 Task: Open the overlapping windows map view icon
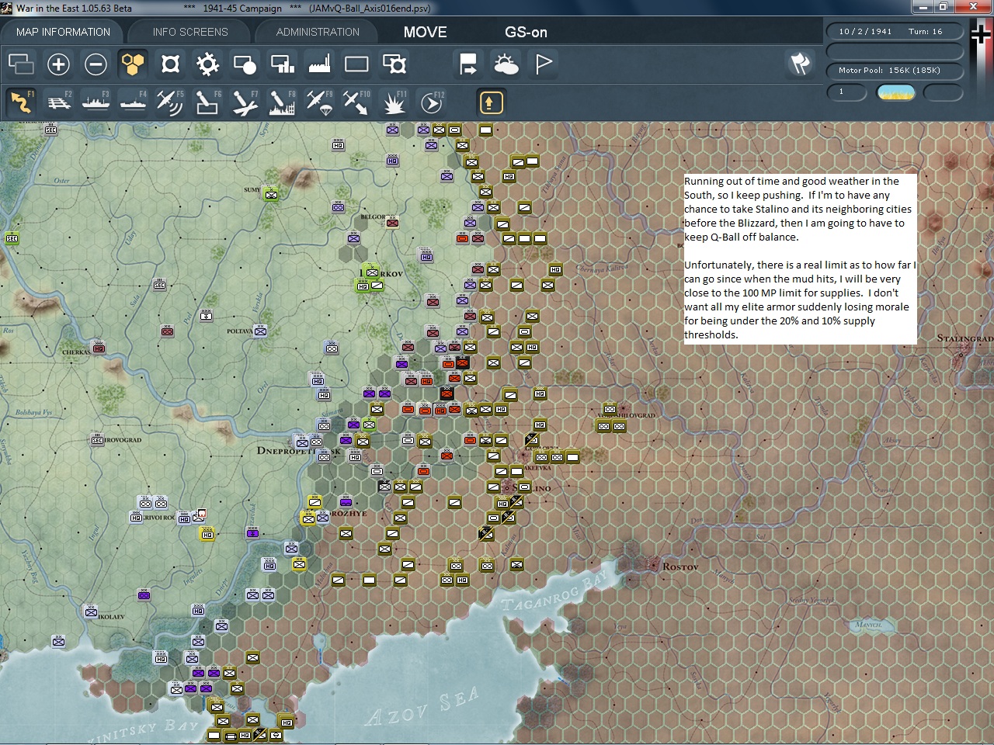tap(21, 64)
